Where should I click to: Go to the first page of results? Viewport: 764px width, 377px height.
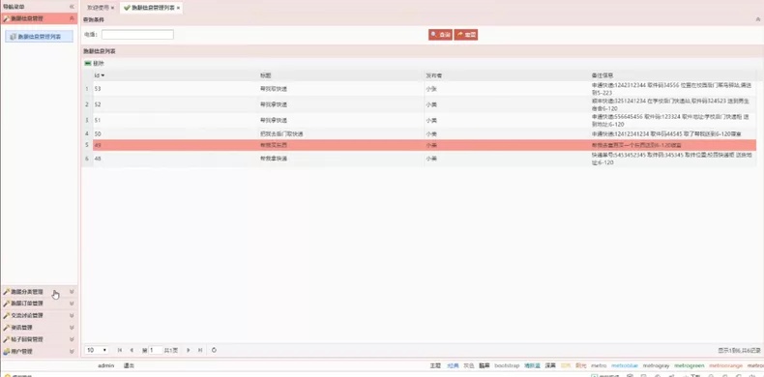[x=120, y=350]
